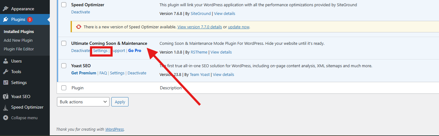The width and height of the screenshot is (439, 136).
Task: Click Team Yoast author link
Action: tap(200, 74)
